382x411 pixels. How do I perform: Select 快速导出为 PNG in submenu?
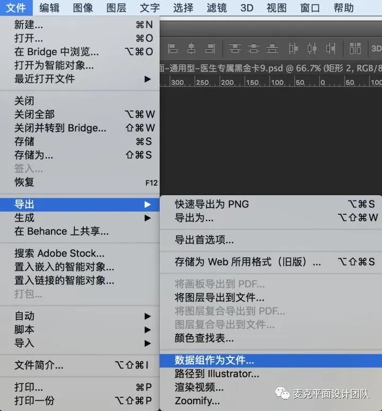[271, 204]
